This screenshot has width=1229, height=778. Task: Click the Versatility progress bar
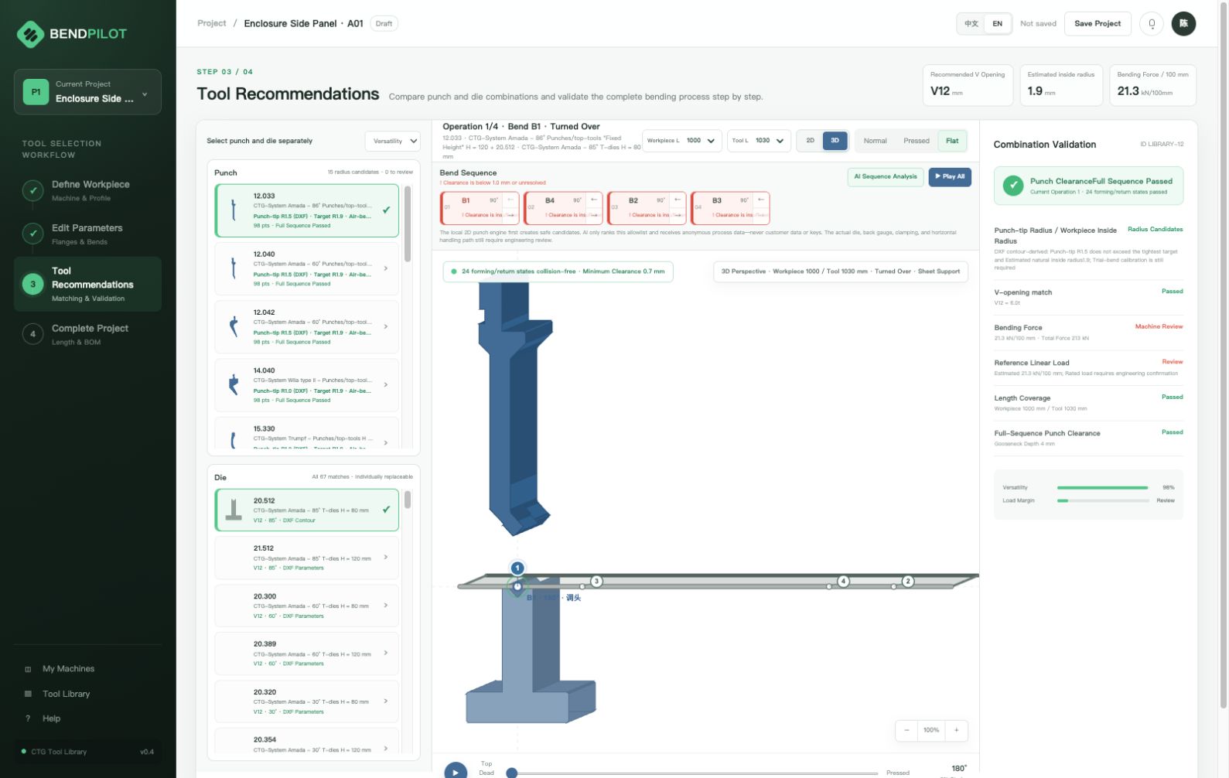1103,488
